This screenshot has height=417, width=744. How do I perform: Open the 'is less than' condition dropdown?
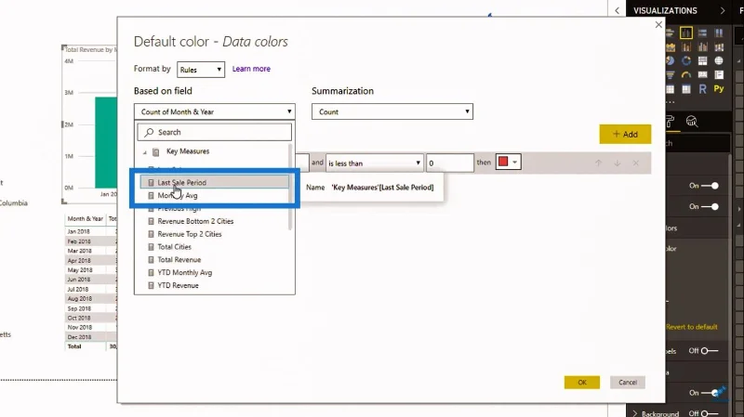[375, 163]
